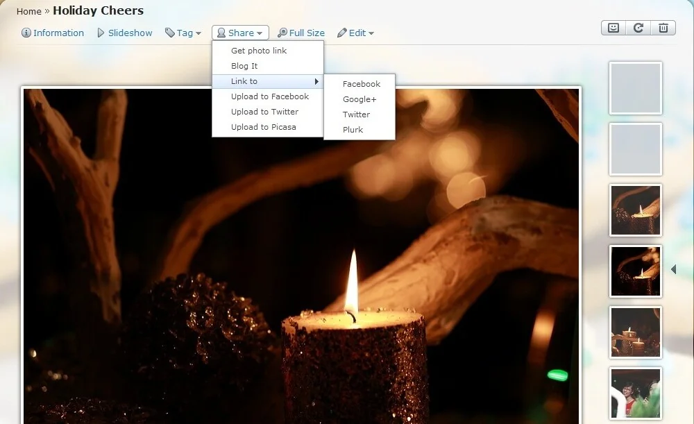Choose Upload to Facebook
This screenshot has height=424, width=694.
point(270,96)
